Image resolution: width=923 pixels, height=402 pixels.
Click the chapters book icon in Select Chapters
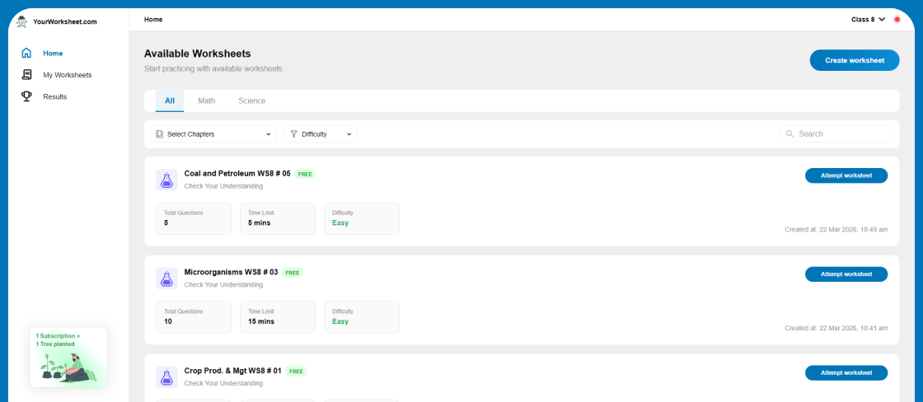point(160,134)
